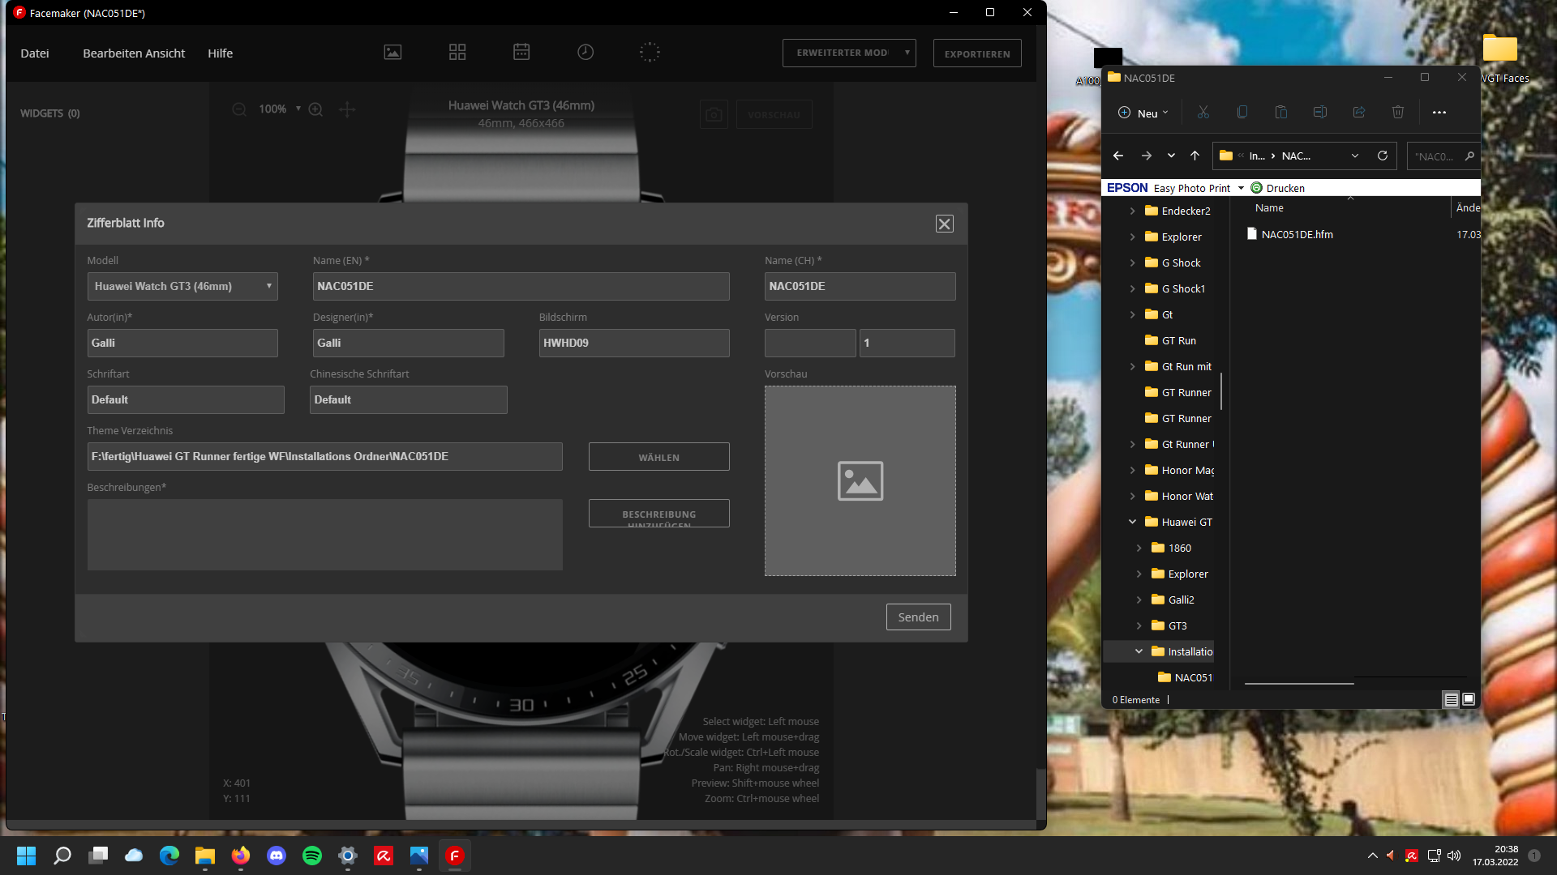The image size is (1557, 875).
Task: Open the Datei menu
Action: point(35,53)
